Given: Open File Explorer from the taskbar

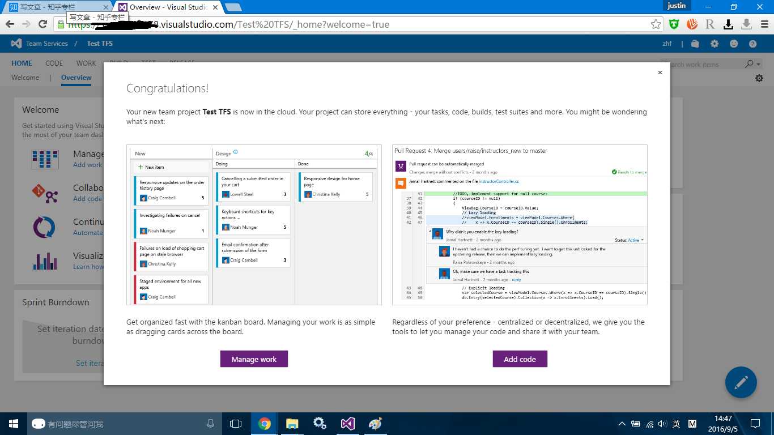Looking at the screenshot, I should (292, 424).
